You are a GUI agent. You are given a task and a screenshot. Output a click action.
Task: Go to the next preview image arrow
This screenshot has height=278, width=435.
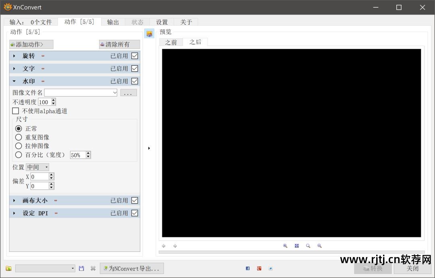(x=175, y=246)
